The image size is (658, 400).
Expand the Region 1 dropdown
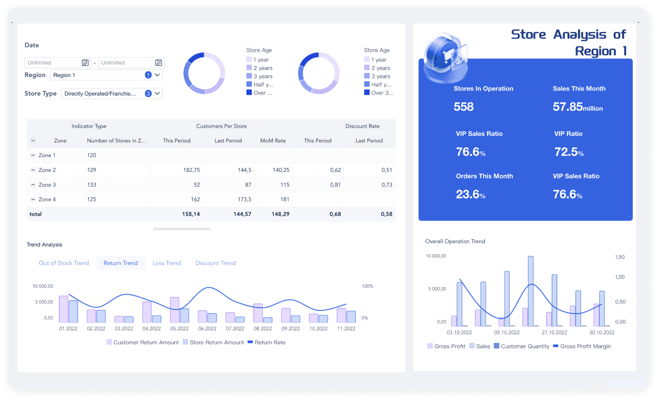157,75
